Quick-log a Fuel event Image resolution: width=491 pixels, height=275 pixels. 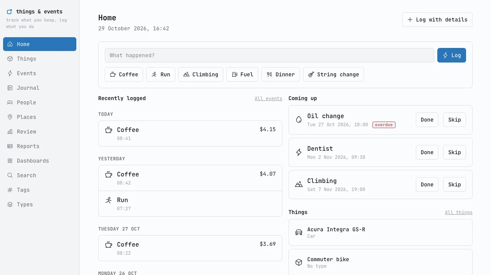pyautogui.click(x=242, y=74)
